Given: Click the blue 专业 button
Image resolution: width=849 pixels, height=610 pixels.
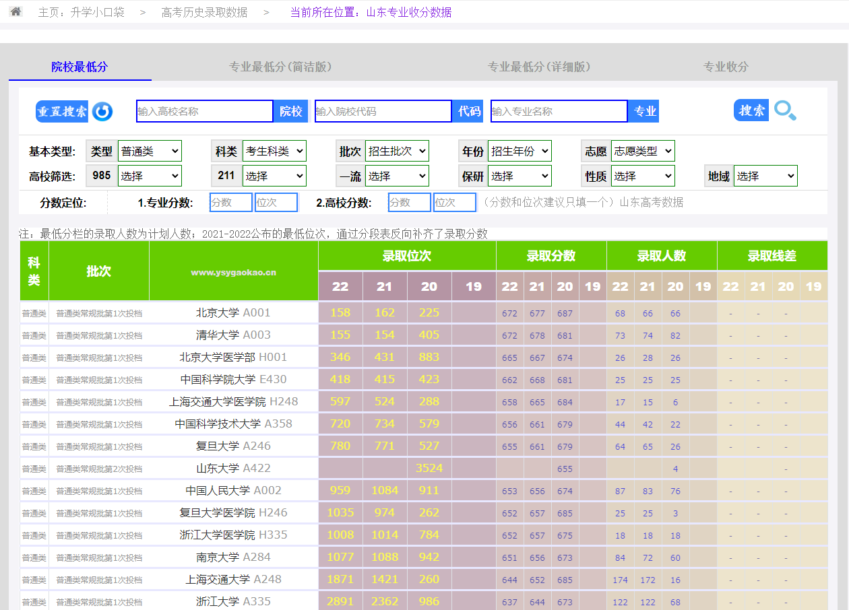Looking at the screenshot, I should pos(644,111).
